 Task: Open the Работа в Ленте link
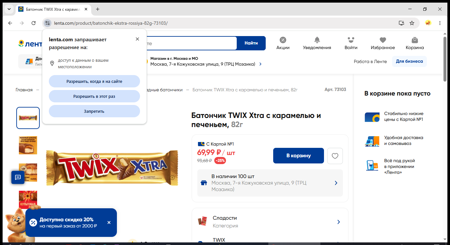pyautogui.click(x=370, y=61)
